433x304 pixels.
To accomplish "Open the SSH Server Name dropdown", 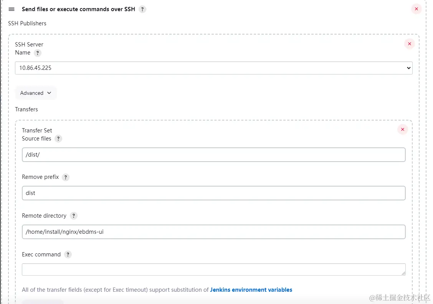I will point(213,68).
